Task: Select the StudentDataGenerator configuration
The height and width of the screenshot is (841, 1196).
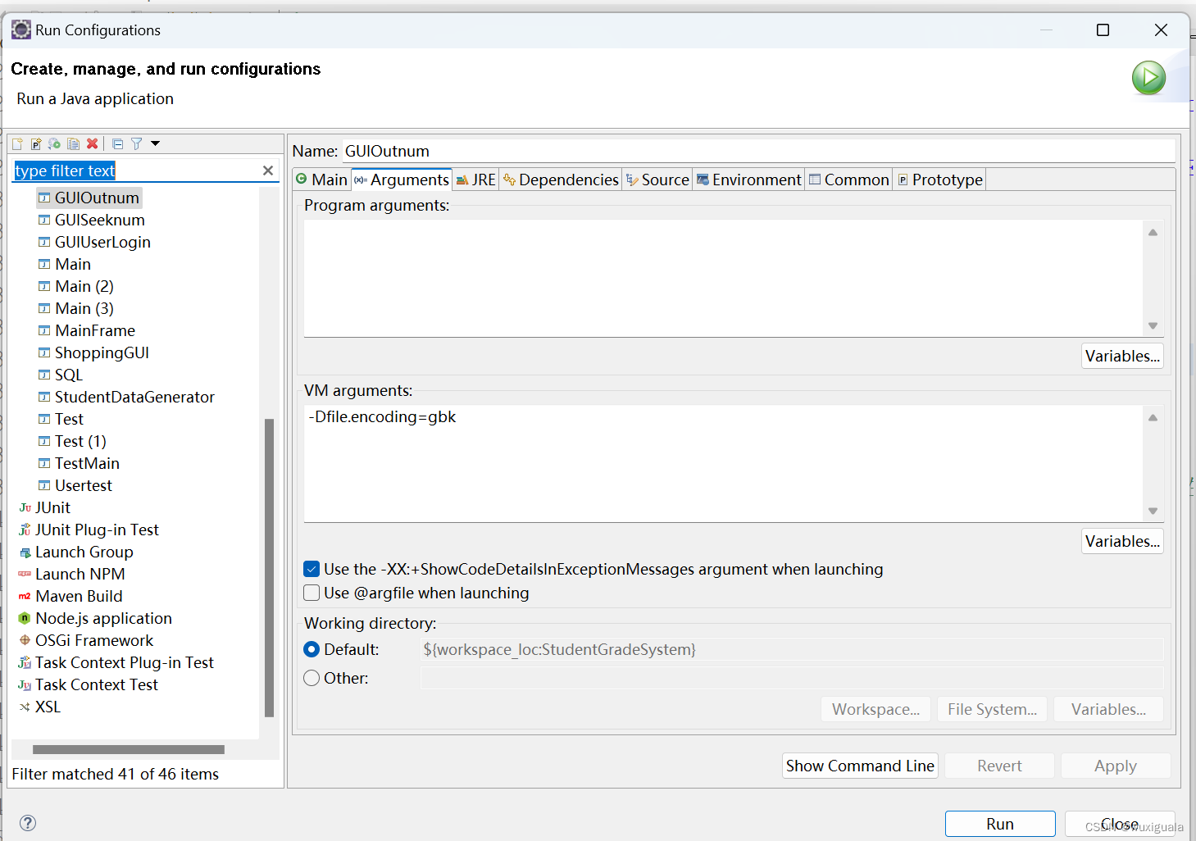Action: [126, 397]
